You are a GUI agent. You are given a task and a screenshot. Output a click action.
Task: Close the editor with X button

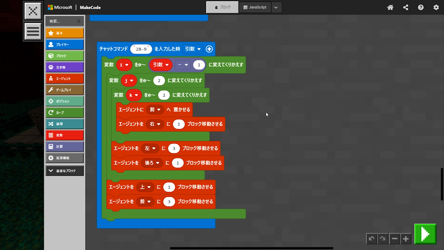[33, 11]
